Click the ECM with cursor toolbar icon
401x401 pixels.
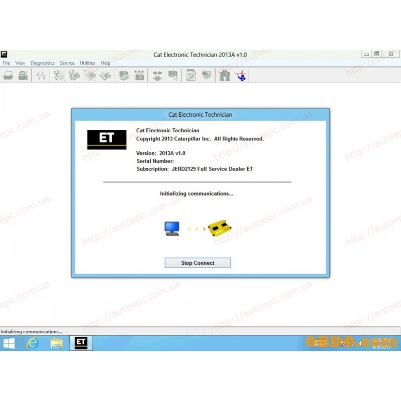[x=173, y=76]
